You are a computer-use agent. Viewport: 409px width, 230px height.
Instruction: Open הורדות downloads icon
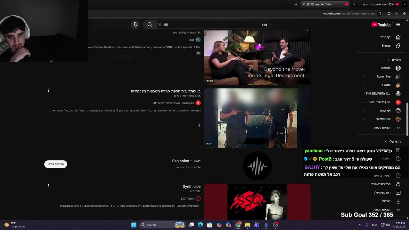coord(398,201)
